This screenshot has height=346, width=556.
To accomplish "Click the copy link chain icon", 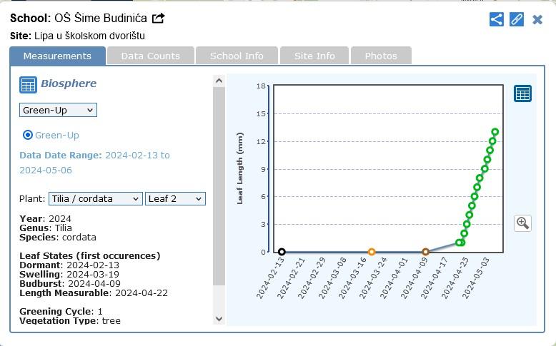I will tap(517, 19).
